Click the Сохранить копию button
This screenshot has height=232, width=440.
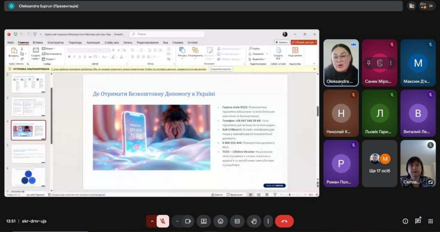221,69
